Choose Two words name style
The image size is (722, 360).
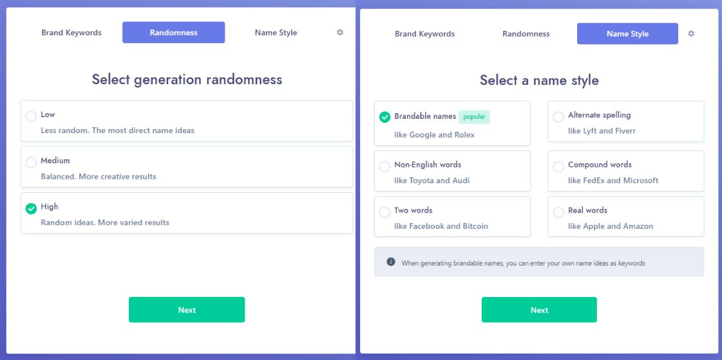click(452, 217)
